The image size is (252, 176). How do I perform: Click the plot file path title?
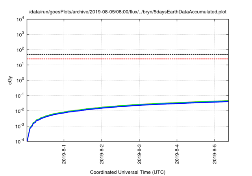[x=128, y=12]
